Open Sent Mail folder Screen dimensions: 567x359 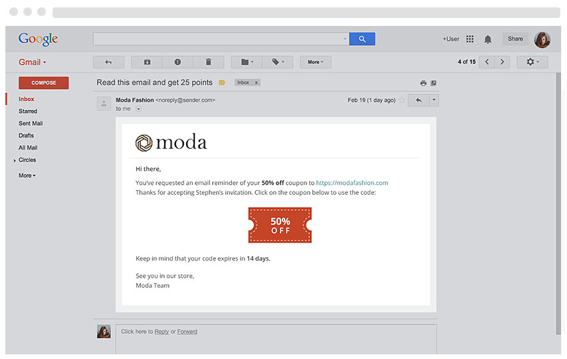pyautogui.click(x=31, y=123)
